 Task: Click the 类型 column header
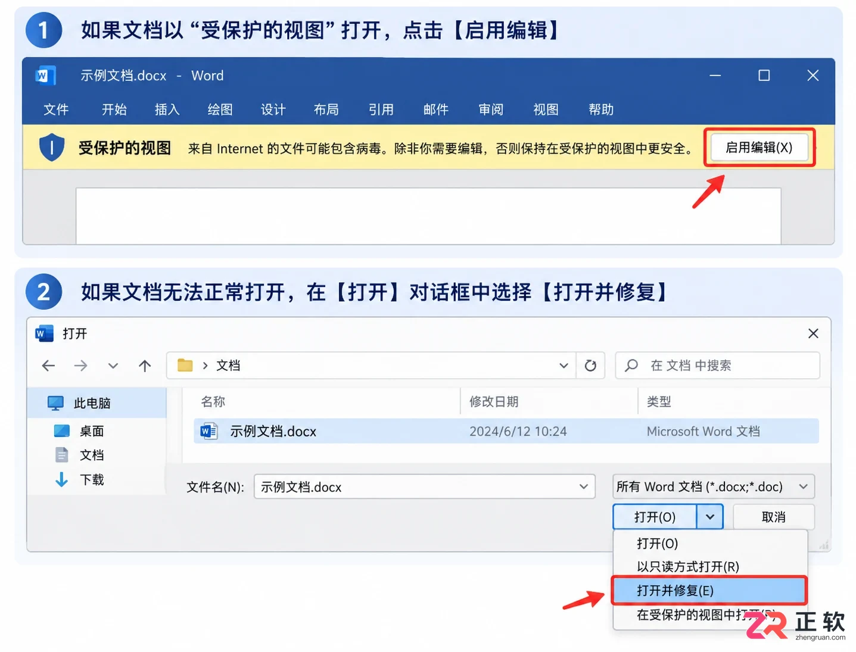(659, 402)
